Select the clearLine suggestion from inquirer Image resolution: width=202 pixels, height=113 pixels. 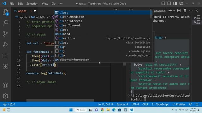(x=102, y=38)
